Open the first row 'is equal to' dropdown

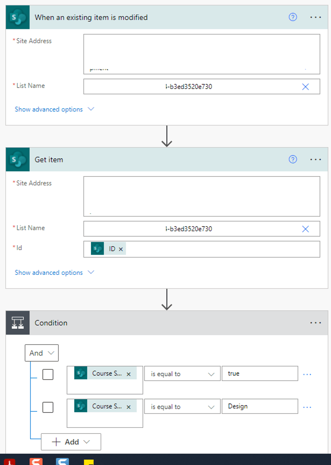182,374
